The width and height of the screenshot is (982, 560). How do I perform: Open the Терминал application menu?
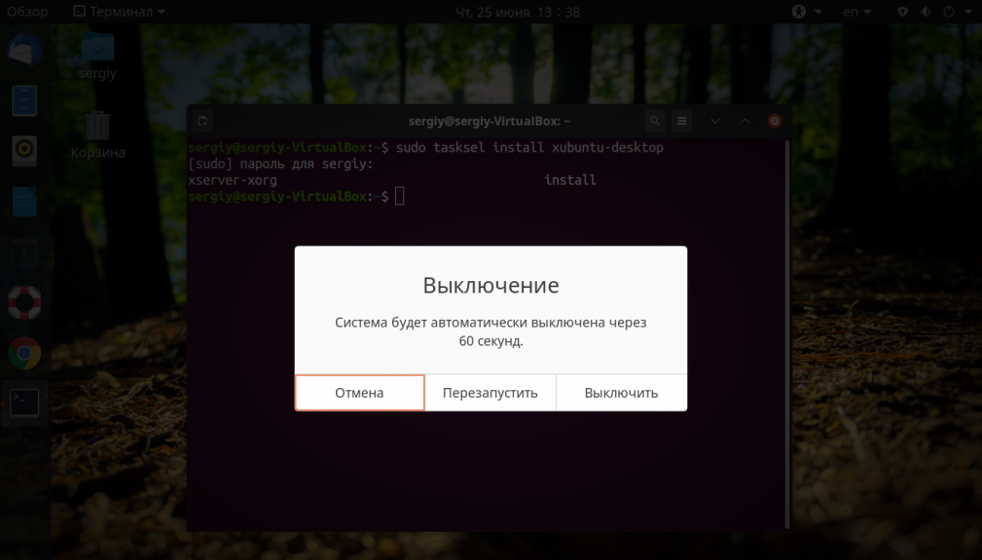[119, 12]
